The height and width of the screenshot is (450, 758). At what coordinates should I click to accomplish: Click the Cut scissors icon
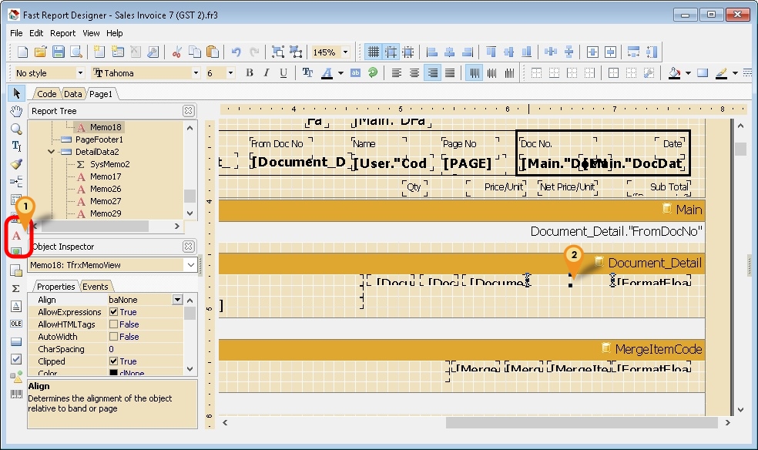pos(176,52)
